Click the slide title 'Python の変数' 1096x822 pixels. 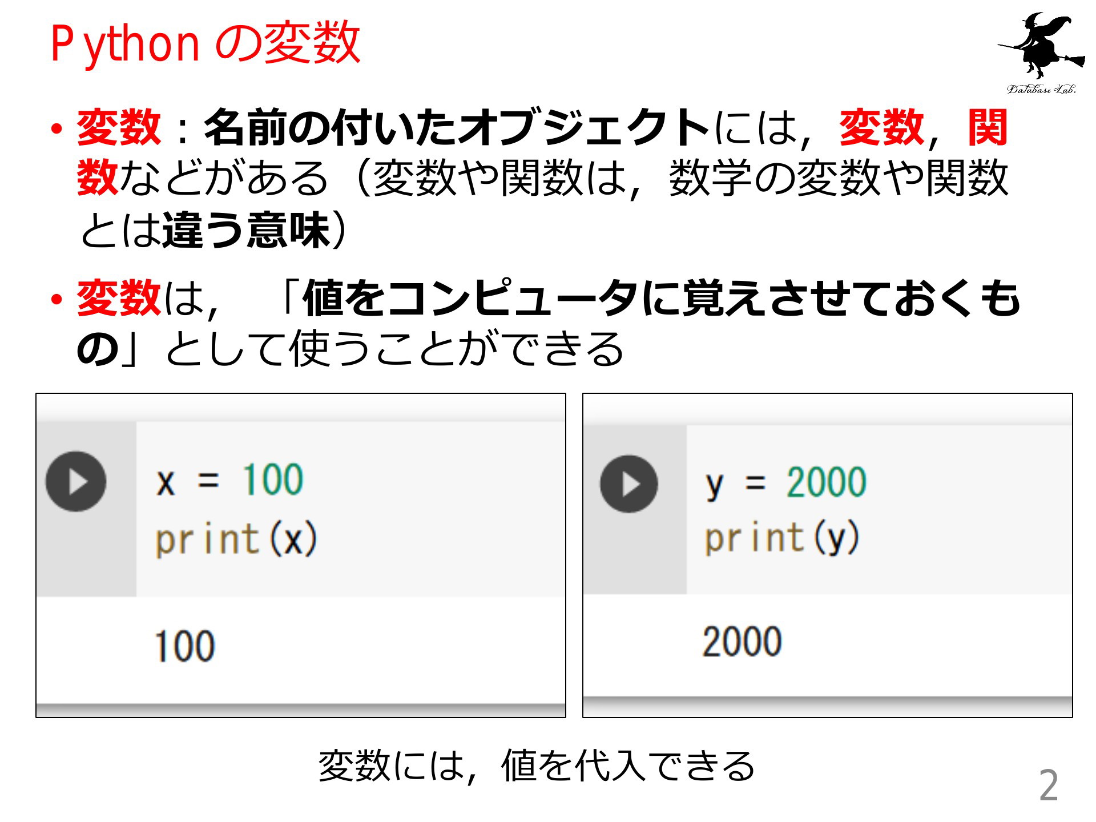click(205, 43)
